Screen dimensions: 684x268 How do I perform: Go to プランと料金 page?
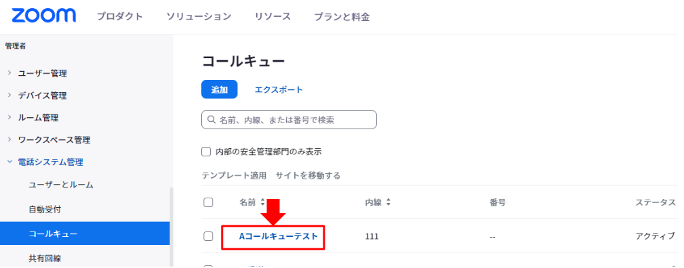(342, 17)
